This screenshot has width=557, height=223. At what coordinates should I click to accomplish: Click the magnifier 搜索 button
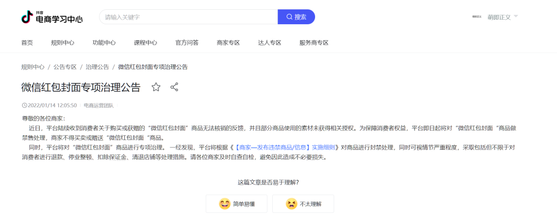pos(296,16)
